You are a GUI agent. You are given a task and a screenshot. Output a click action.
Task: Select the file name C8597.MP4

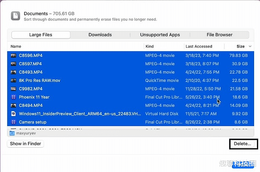[30, 64]
